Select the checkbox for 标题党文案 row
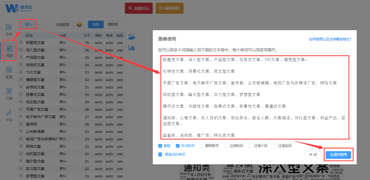Image resolution: width=370 pixels, height=180 pixels. (x=21, y=43)
